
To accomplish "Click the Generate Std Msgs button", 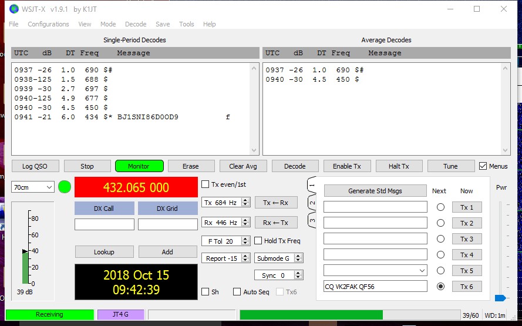I will 375,191.
